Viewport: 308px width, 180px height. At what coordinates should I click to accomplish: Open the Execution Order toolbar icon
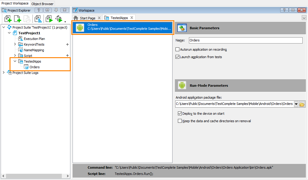[x=38, y=18]
